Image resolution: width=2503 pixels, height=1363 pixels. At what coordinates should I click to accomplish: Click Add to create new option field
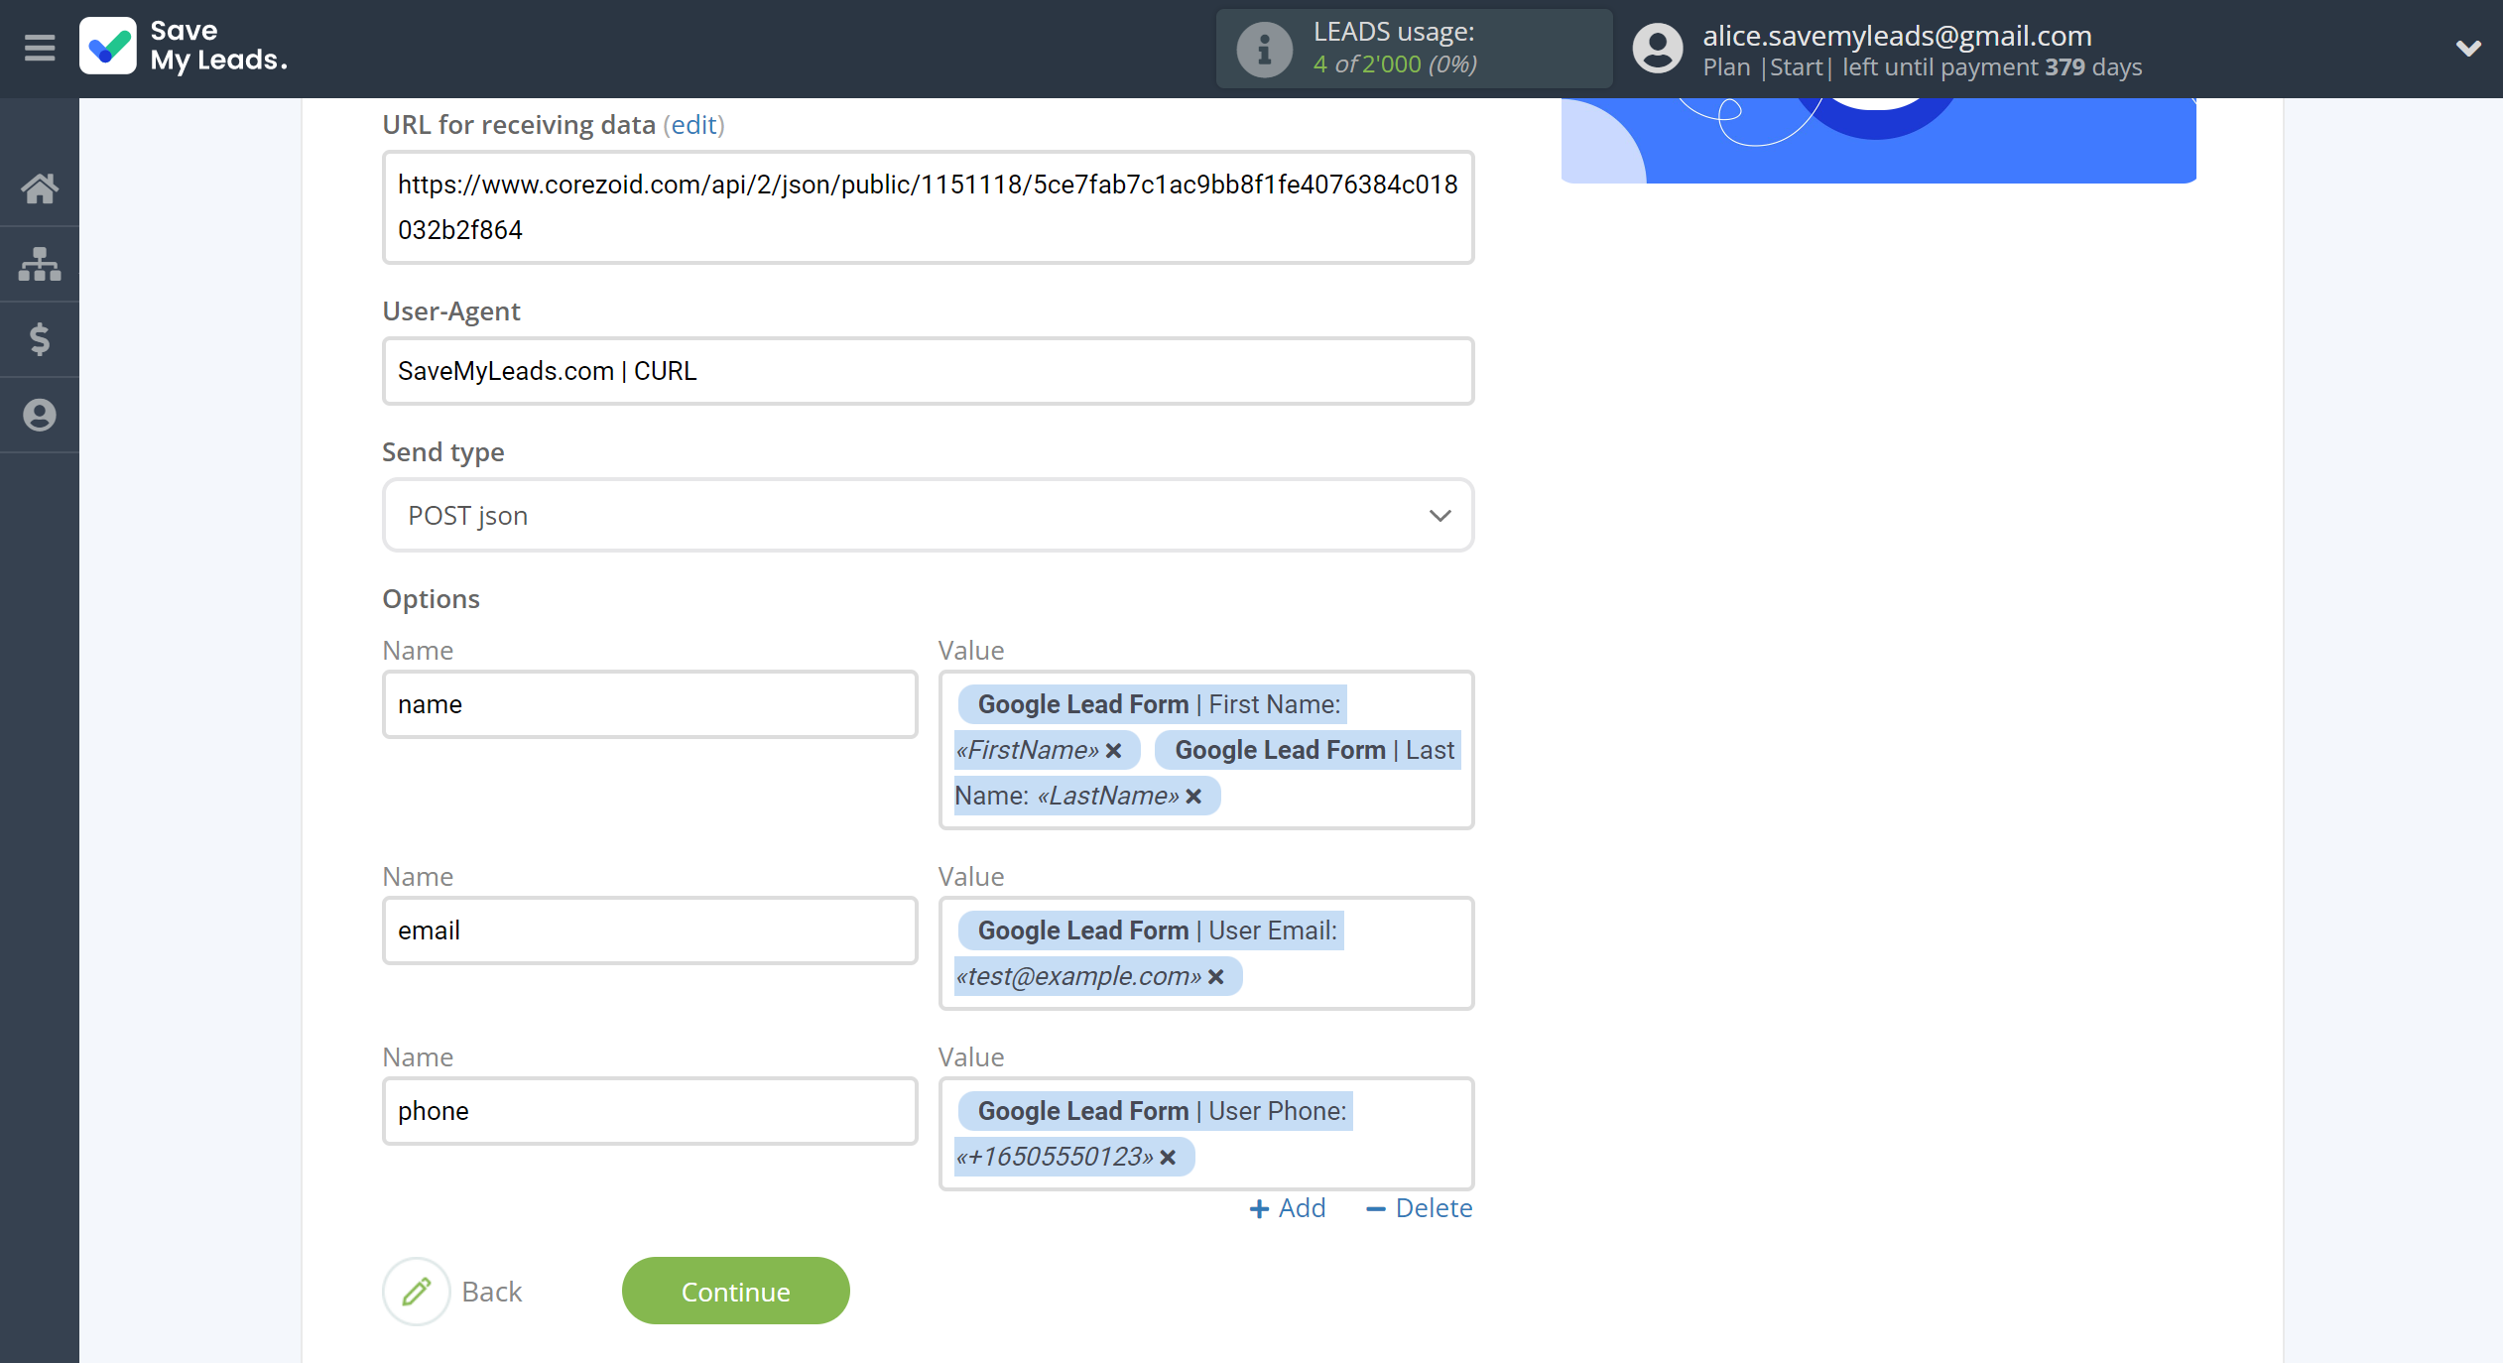[1291, 1207]
